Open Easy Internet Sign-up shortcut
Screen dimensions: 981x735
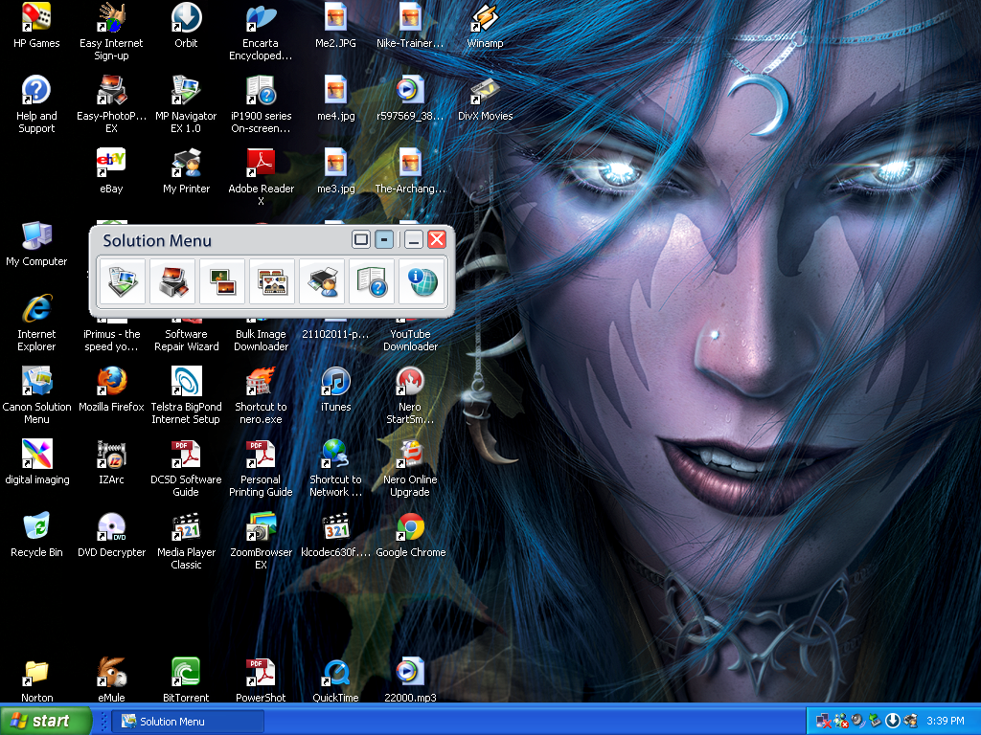tap(111, 32)
